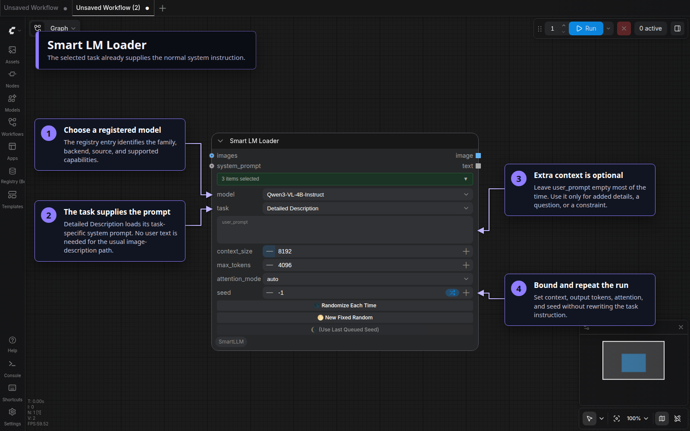Decrease context_size with minus button
The image size is (690, 431).
[x=270, y=251]
